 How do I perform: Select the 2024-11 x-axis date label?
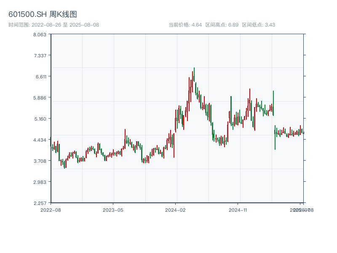238,210
